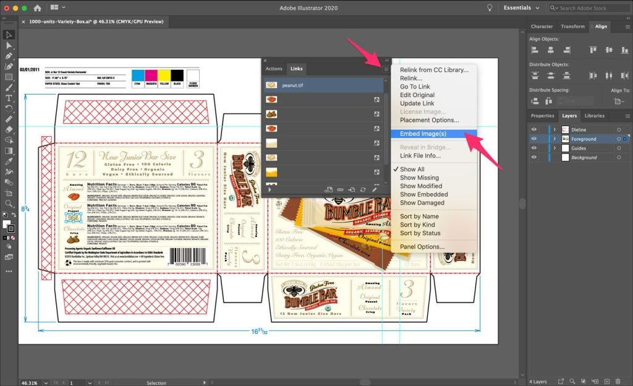633x386 pixels.
Task: Click Horizontal Align Left icon
Action: [x=535, y=50]
